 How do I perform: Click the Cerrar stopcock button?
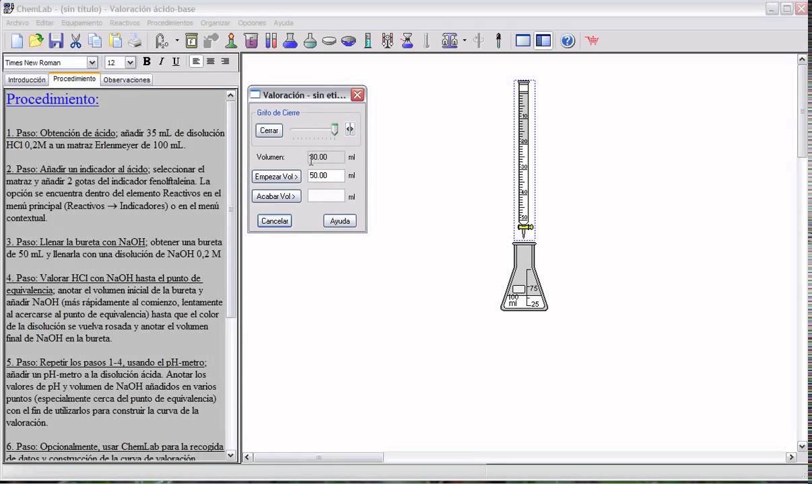tap(269, 130)
